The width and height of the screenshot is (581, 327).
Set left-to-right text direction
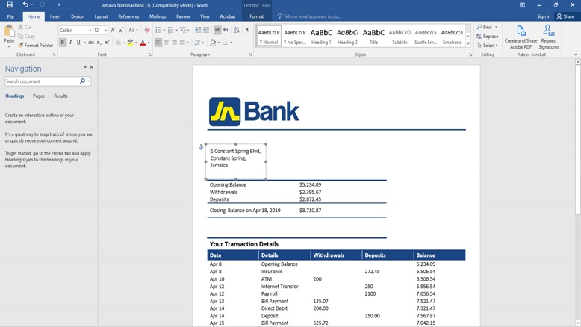tap(217, 31)
